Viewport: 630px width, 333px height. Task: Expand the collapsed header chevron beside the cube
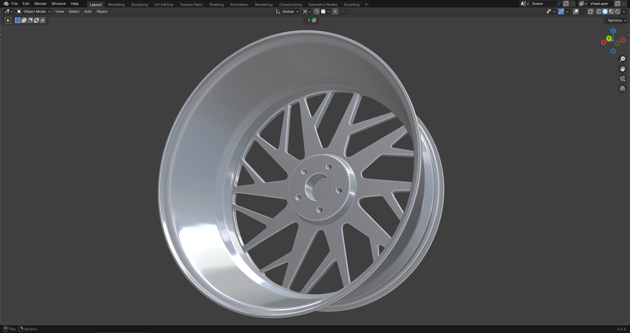[x=309, y=20]
